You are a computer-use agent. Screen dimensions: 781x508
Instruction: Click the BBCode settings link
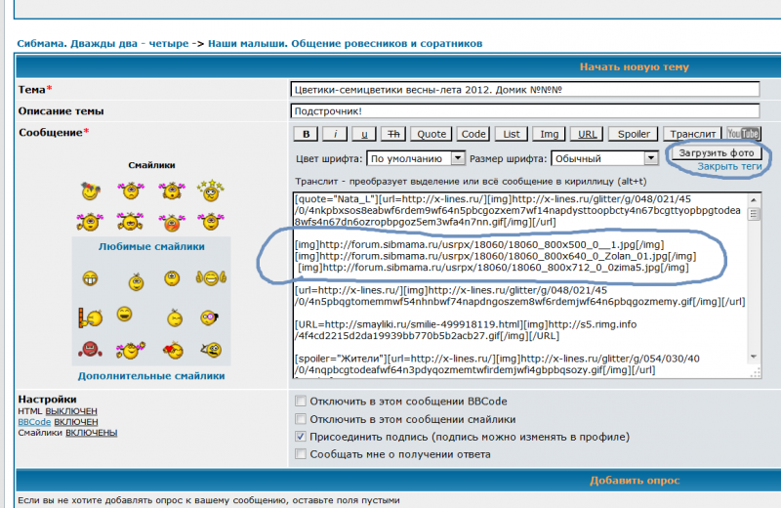pos(34,422)
